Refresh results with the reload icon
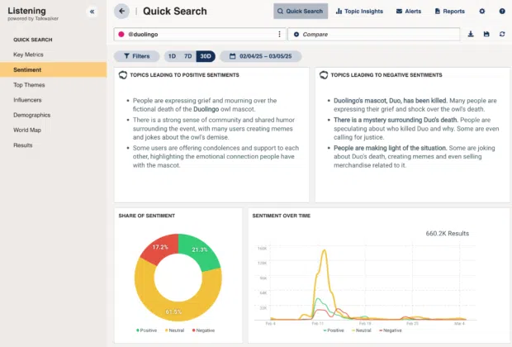Screen dimensions: 512x347 click(502, 34)
